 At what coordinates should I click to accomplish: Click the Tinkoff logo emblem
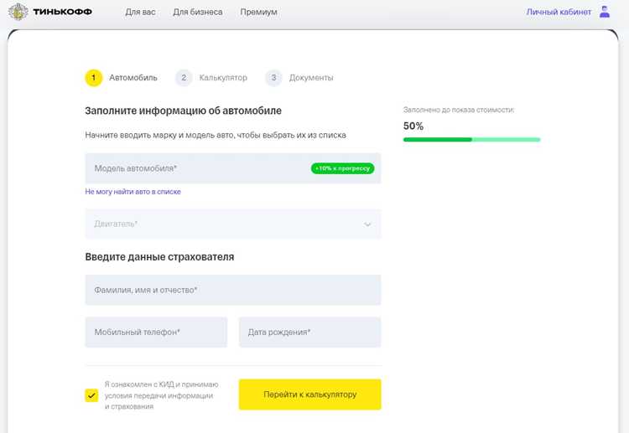[x=18, y=12]
